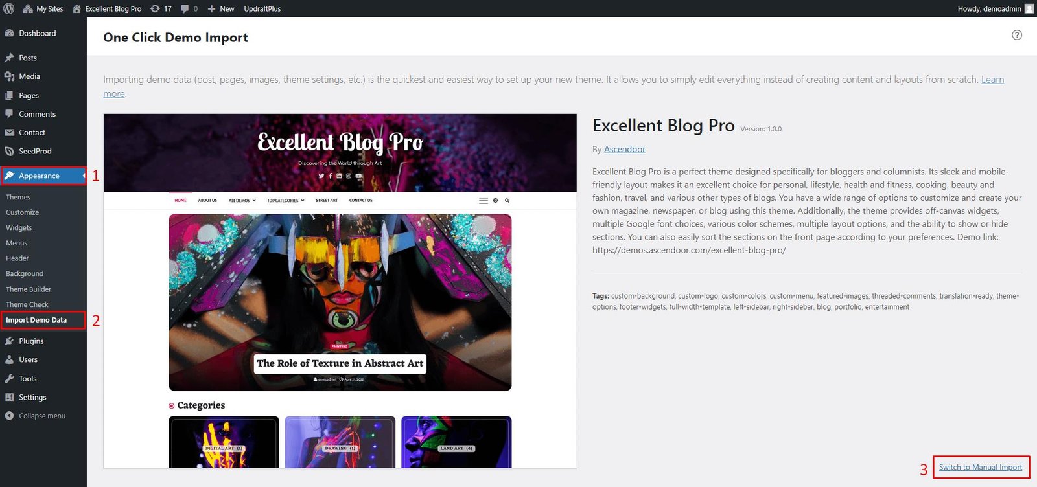This screenshot has width=1037, height=487.
Task: Open the New content menu
Action: point(221,8)
